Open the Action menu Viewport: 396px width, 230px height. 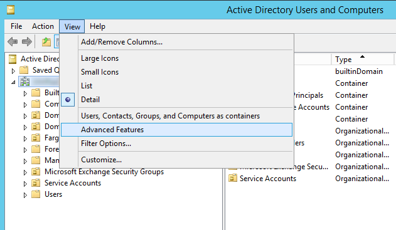tap(43, 26)
